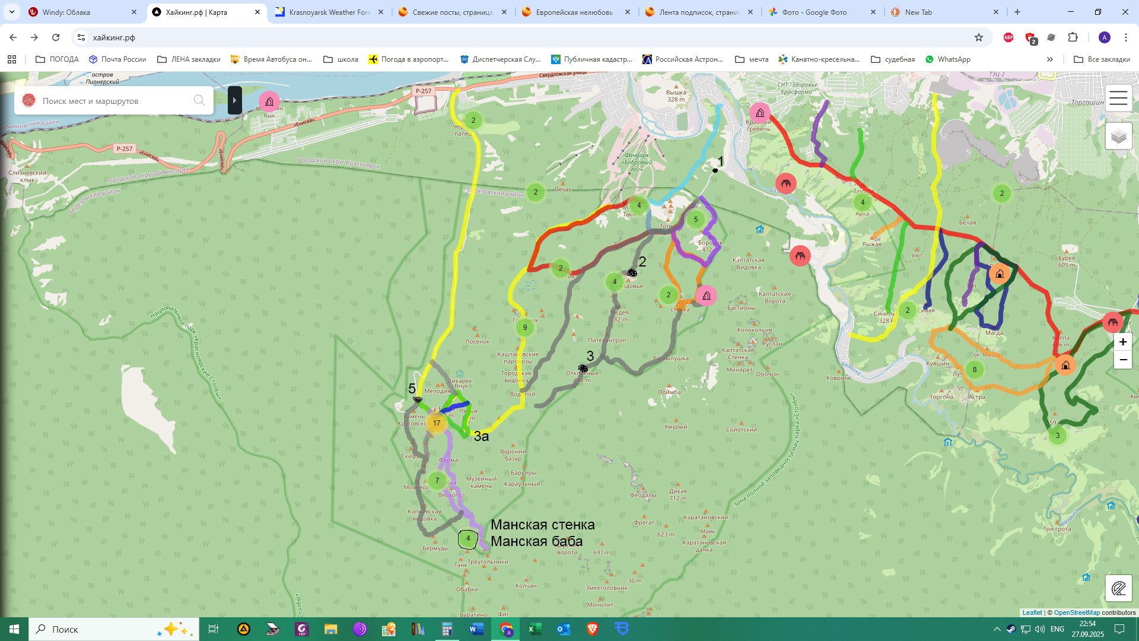Viewport: 1139px width, 641px height.
Task: Bookmark this page with star icon
Action: [978, 37]
